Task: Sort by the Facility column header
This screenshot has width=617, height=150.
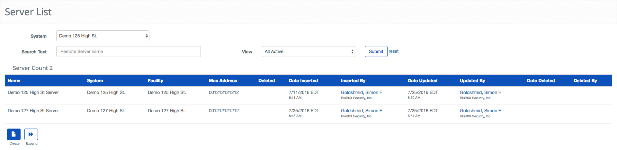Action: (156, 81)
